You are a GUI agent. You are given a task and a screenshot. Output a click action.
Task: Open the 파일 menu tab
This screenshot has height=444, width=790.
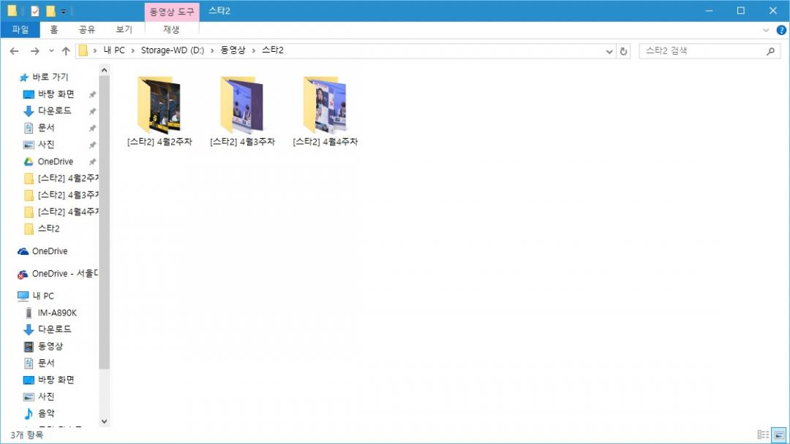[x=20, y=30]
